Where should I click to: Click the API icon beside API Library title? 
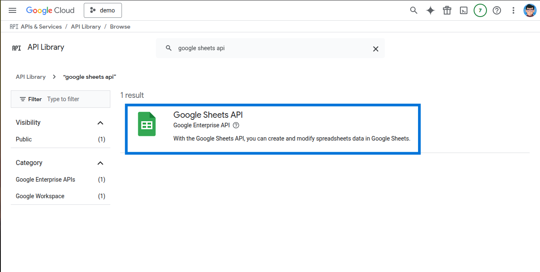(x=17, y=48)
